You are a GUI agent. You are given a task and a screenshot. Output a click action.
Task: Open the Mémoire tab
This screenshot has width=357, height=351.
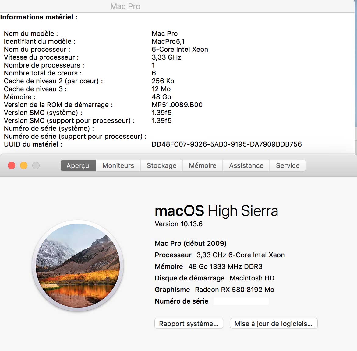point(202,165)
